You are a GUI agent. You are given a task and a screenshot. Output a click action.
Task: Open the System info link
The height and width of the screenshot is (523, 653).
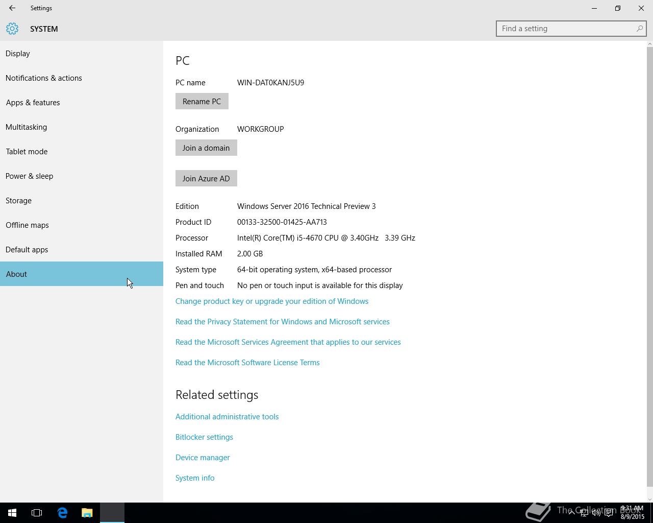(x=195, y=478)
